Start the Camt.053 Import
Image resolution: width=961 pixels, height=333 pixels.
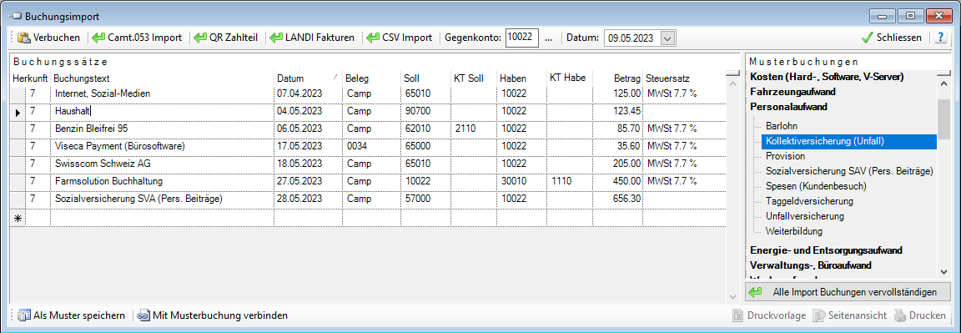click(138, 38)
